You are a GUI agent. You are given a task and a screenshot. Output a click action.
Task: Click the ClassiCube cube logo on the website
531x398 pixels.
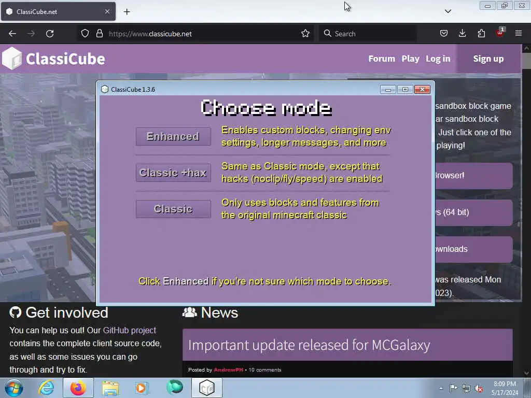(x=11, y=58)
